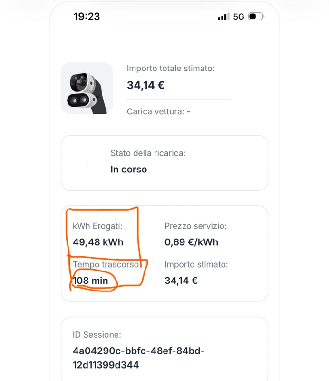Screen dimensions: 329x381
Task: Select the Importo totale stimato label
Action: pyautogui.click(x=171, y=68)
